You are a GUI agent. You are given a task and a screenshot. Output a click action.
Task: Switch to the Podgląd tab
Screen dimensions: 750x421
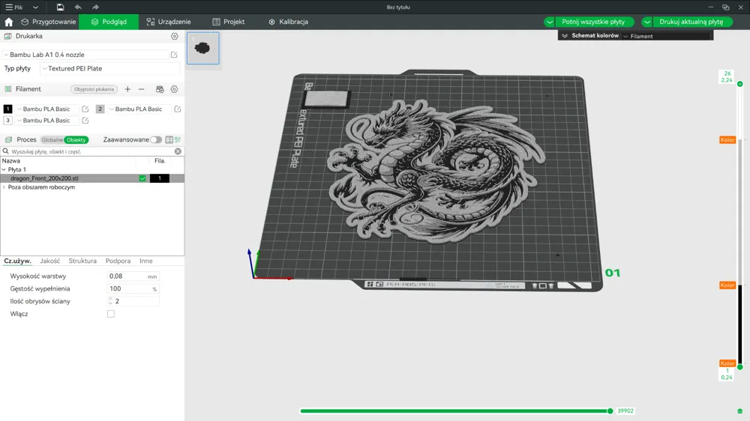(x=109, y=22)
